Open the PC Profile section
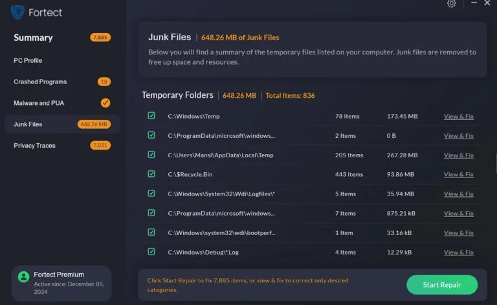This screenshot has width=497, height=305. pos(28,60)
